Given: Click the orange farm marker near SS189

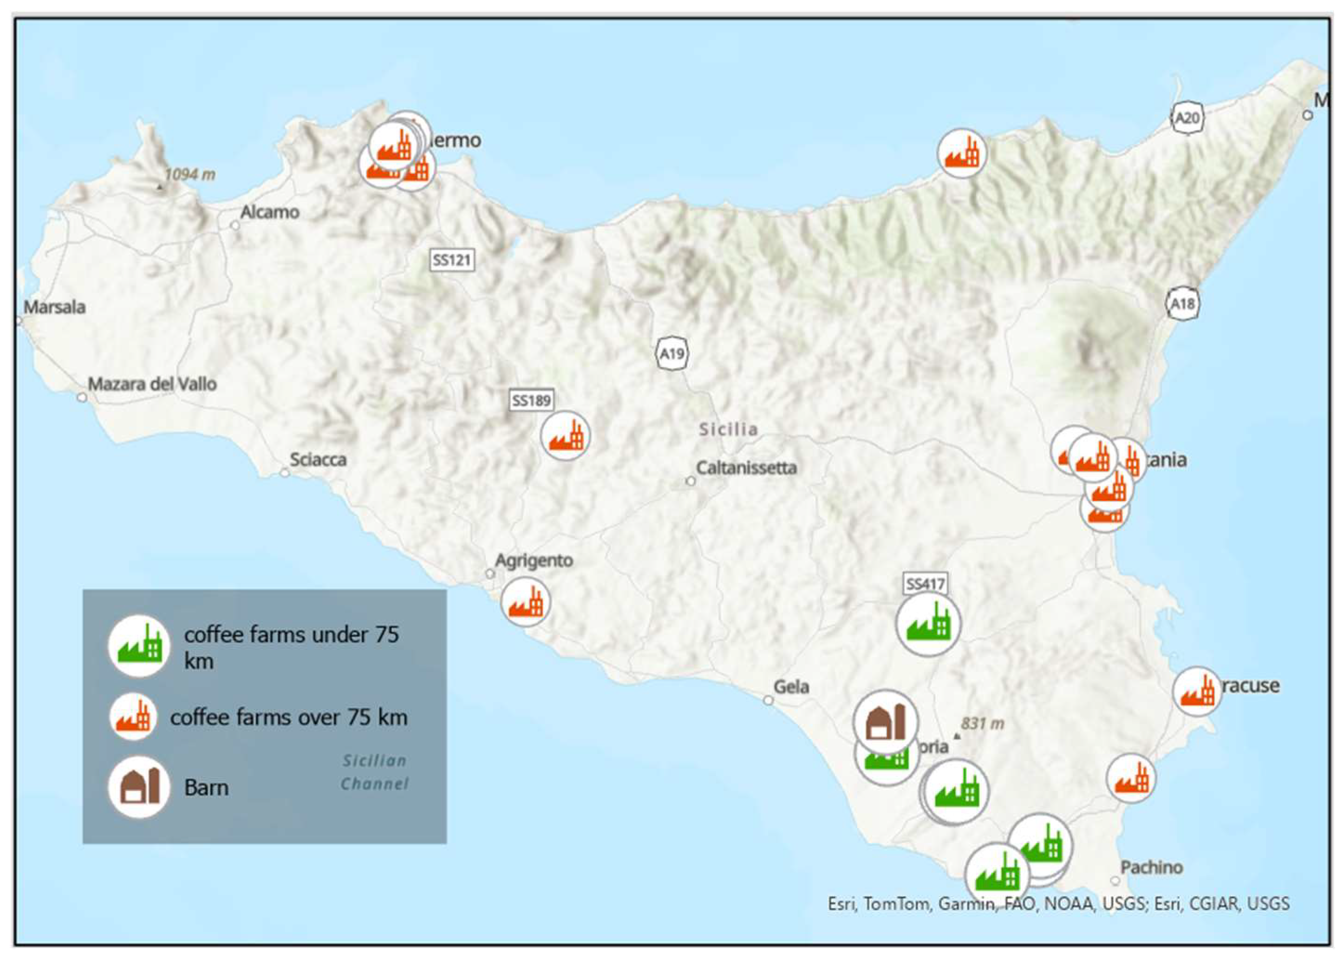Looking at the screenshot, I should 565,435.
